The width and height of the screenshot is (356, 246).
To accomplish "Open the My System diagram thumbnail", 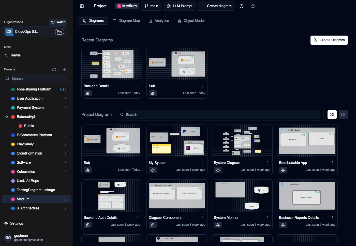I will coord(177,141).
